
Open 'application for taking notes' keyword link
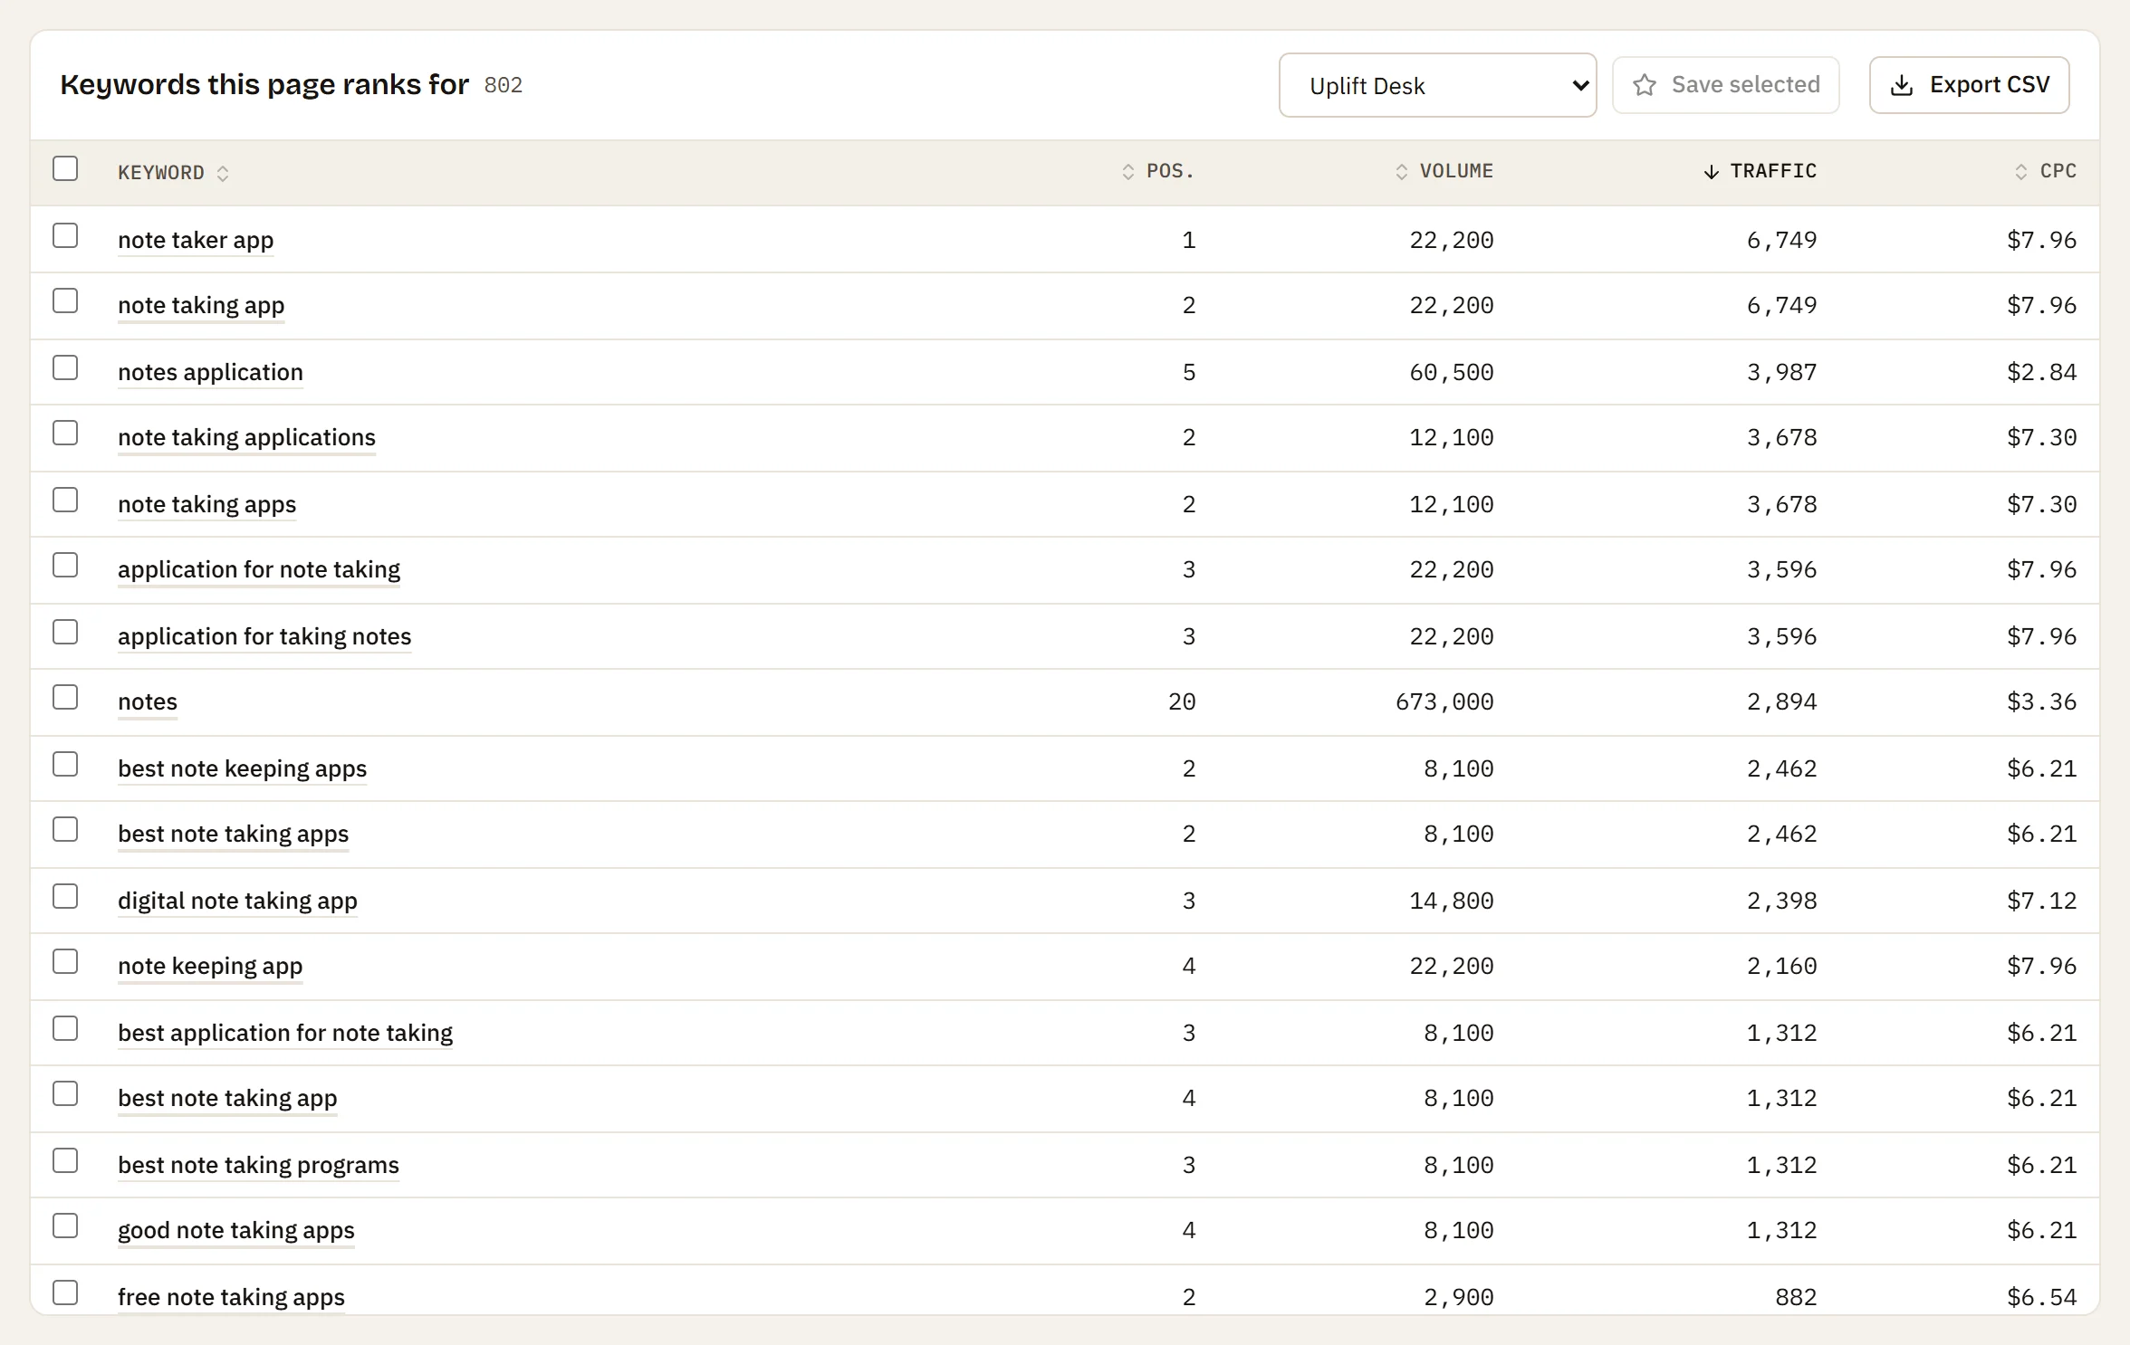[x=264, y=637]
